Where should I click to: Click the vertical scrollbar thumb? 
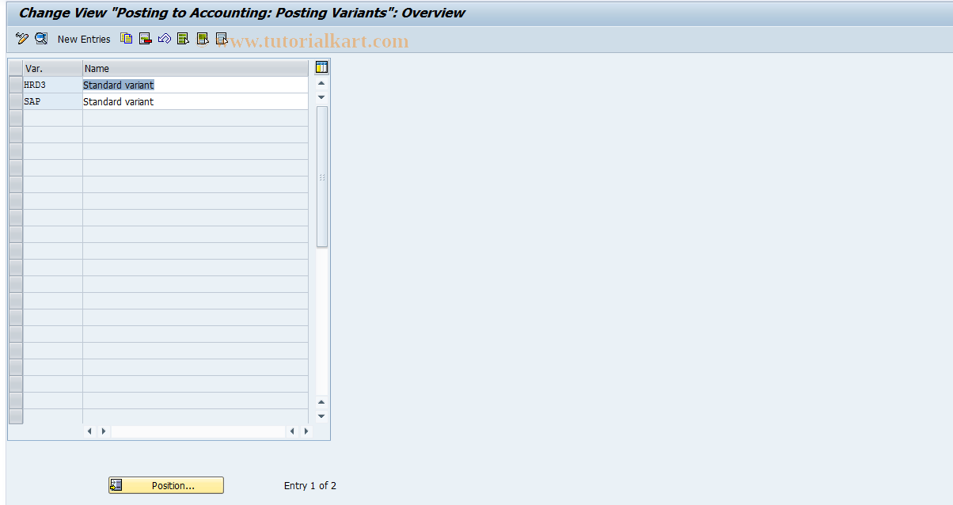321,177
